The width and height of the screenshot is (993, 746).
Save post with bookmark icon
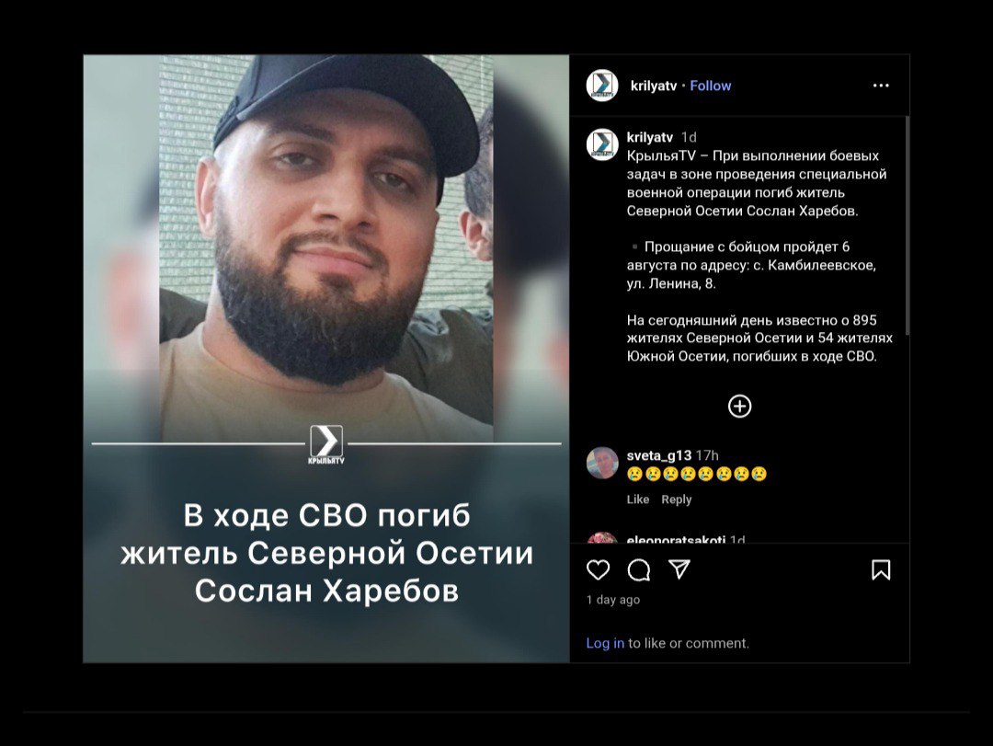881,569
